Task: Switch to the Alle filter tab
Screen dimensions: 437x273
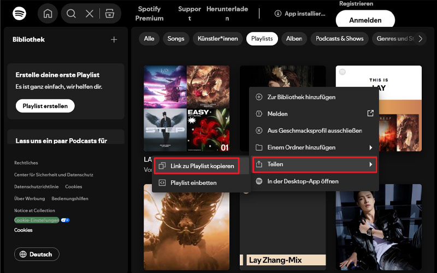Action: 149,39
